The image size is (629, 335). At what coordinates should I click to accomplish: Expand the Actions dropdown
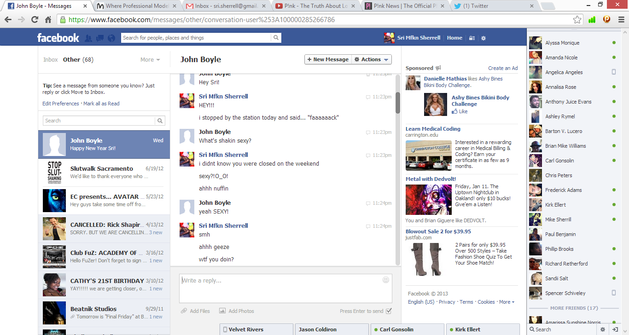372,59
